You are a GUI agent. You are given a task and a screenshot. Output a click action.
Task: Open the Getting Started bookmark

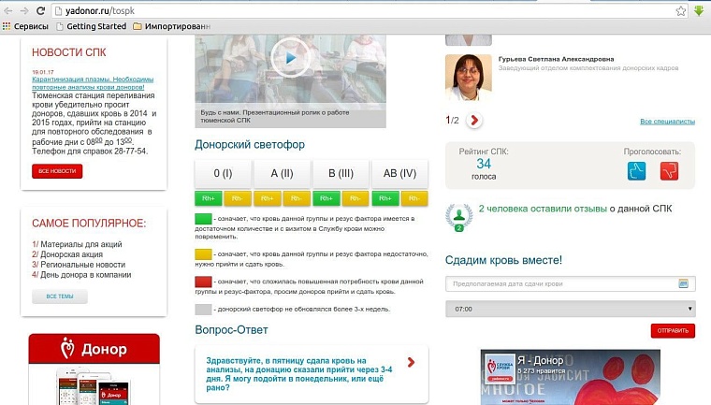(x=92, y=26)
